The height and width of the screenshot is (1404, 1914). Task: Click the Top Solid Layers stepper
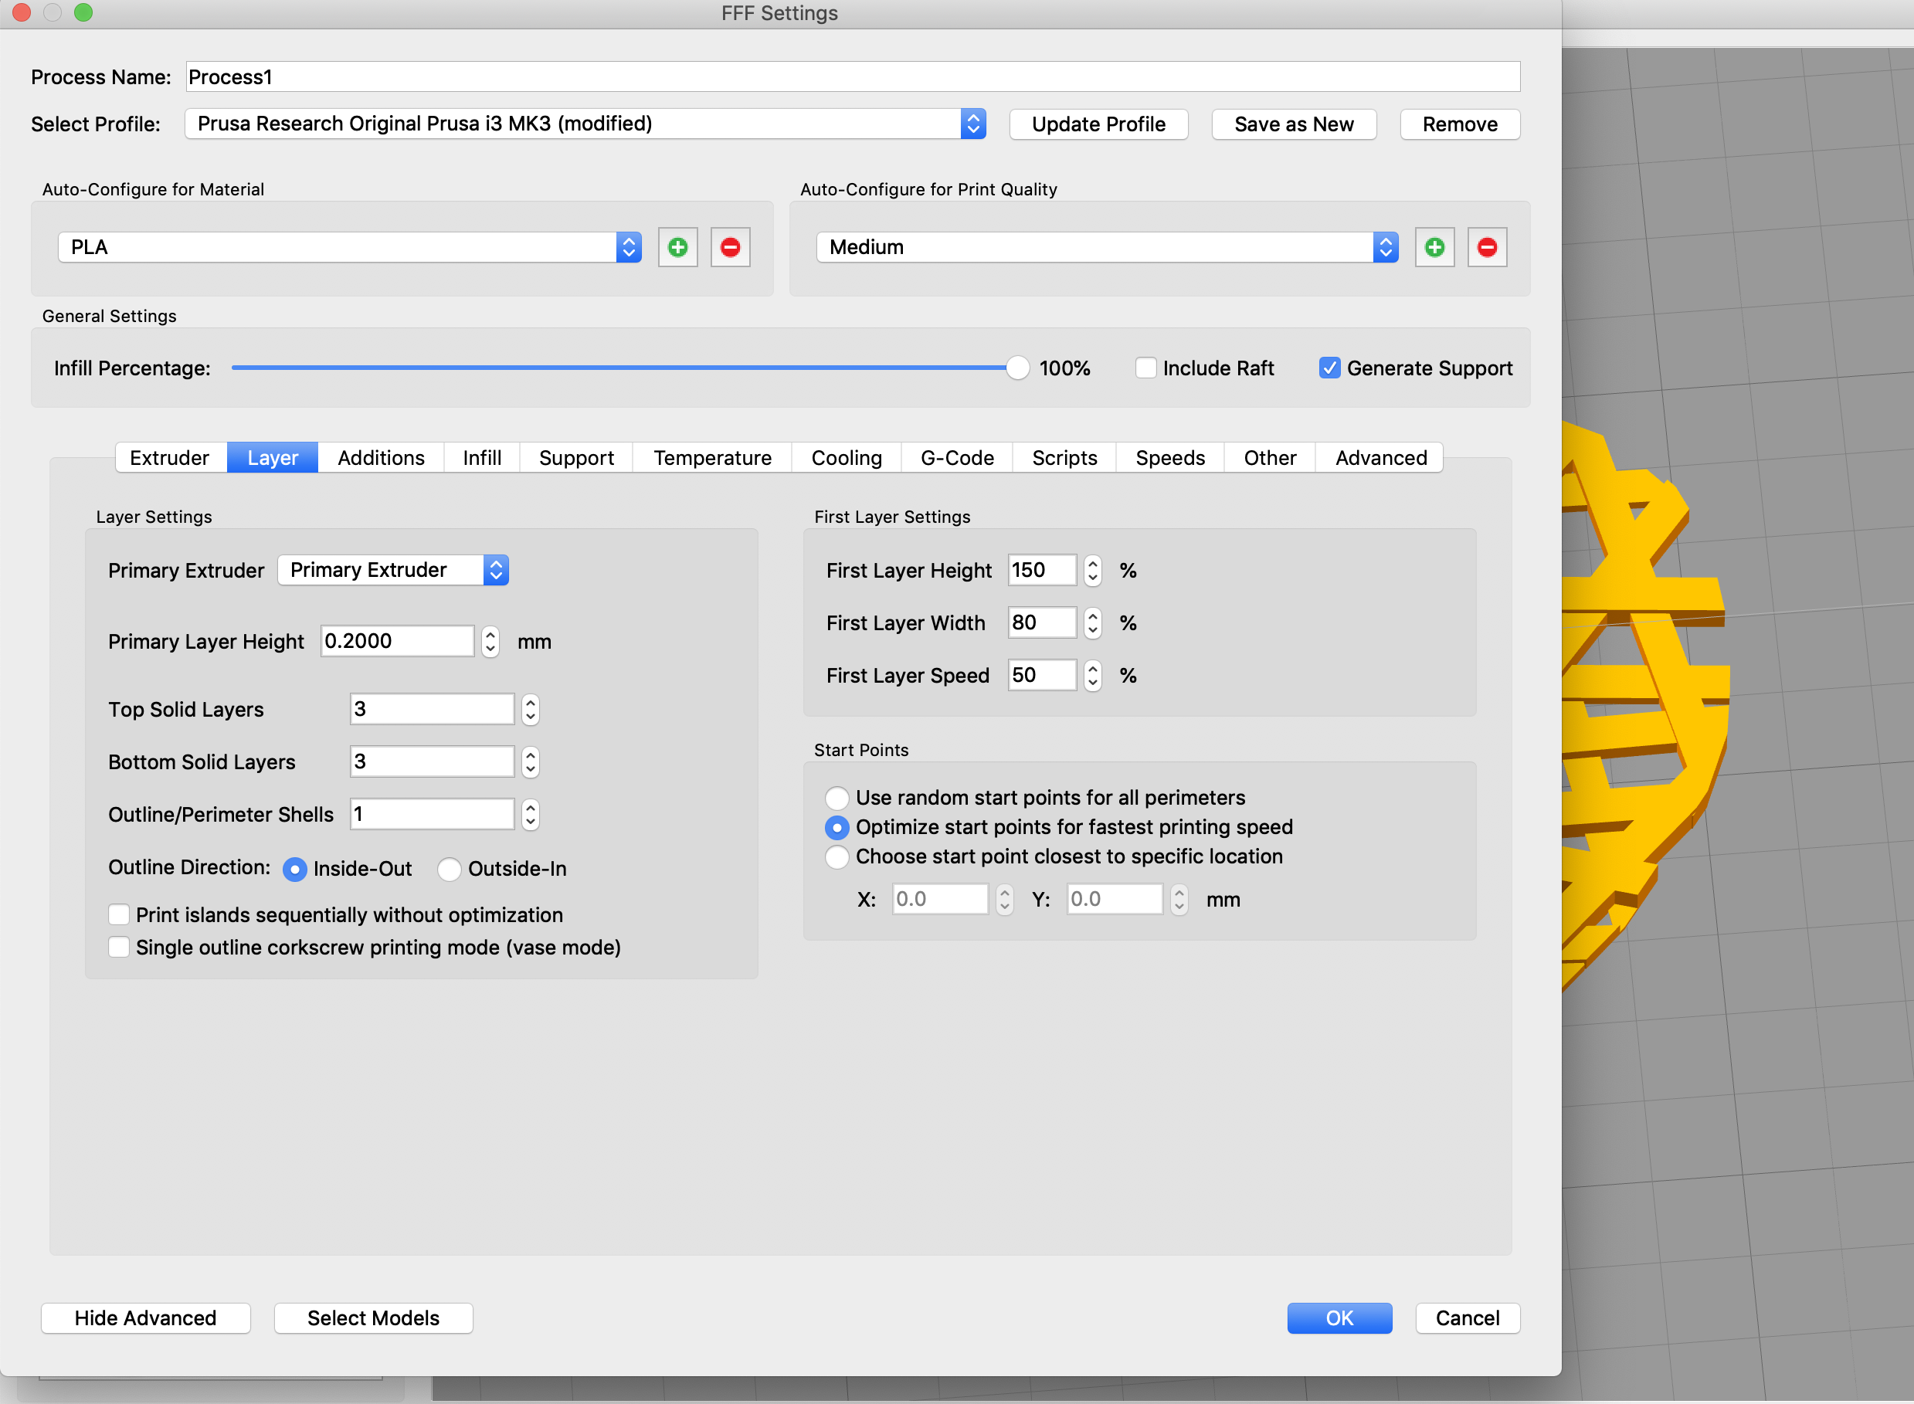click(x=531, y=709)
